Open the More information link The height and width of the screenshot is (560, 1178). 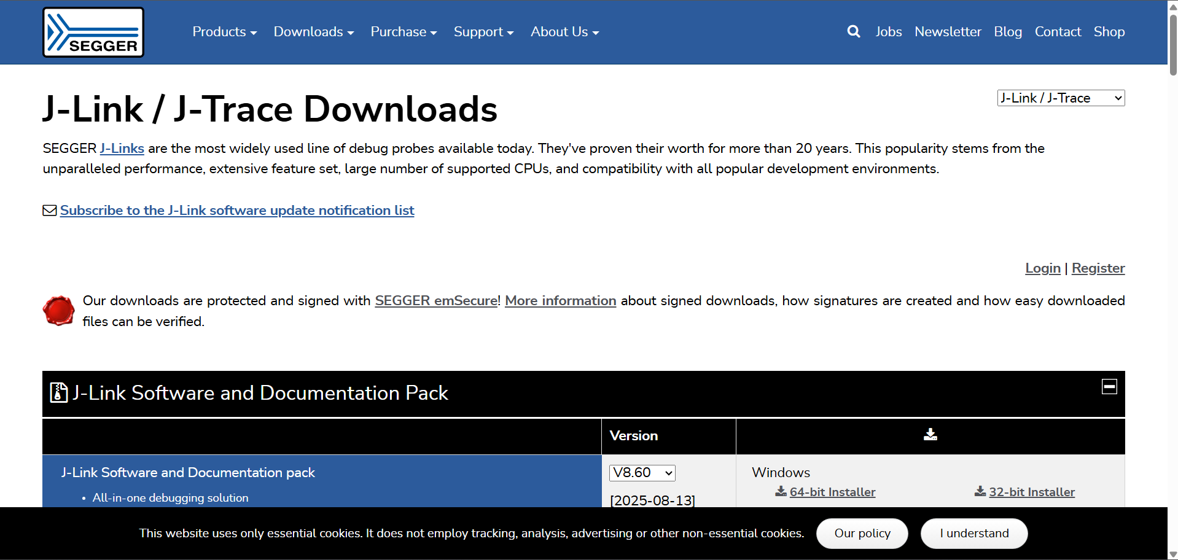pos(561,301)
